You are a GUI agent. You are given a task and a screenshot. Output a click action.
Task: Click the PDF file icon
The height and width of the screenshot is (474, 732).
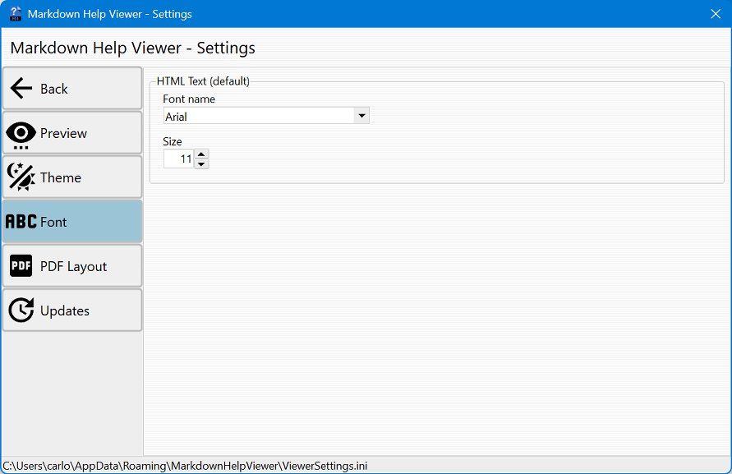[21, 266]
